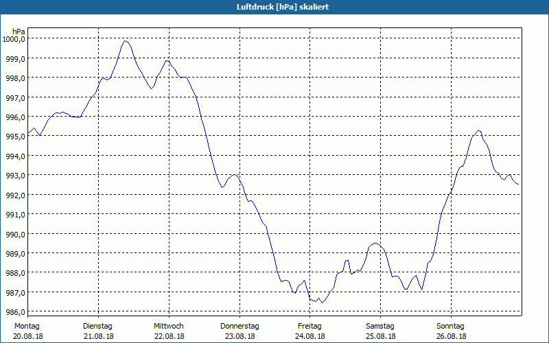Click the date "23.08.18"
The width and height of the screenshot is (549, 343).
[240, 337]
